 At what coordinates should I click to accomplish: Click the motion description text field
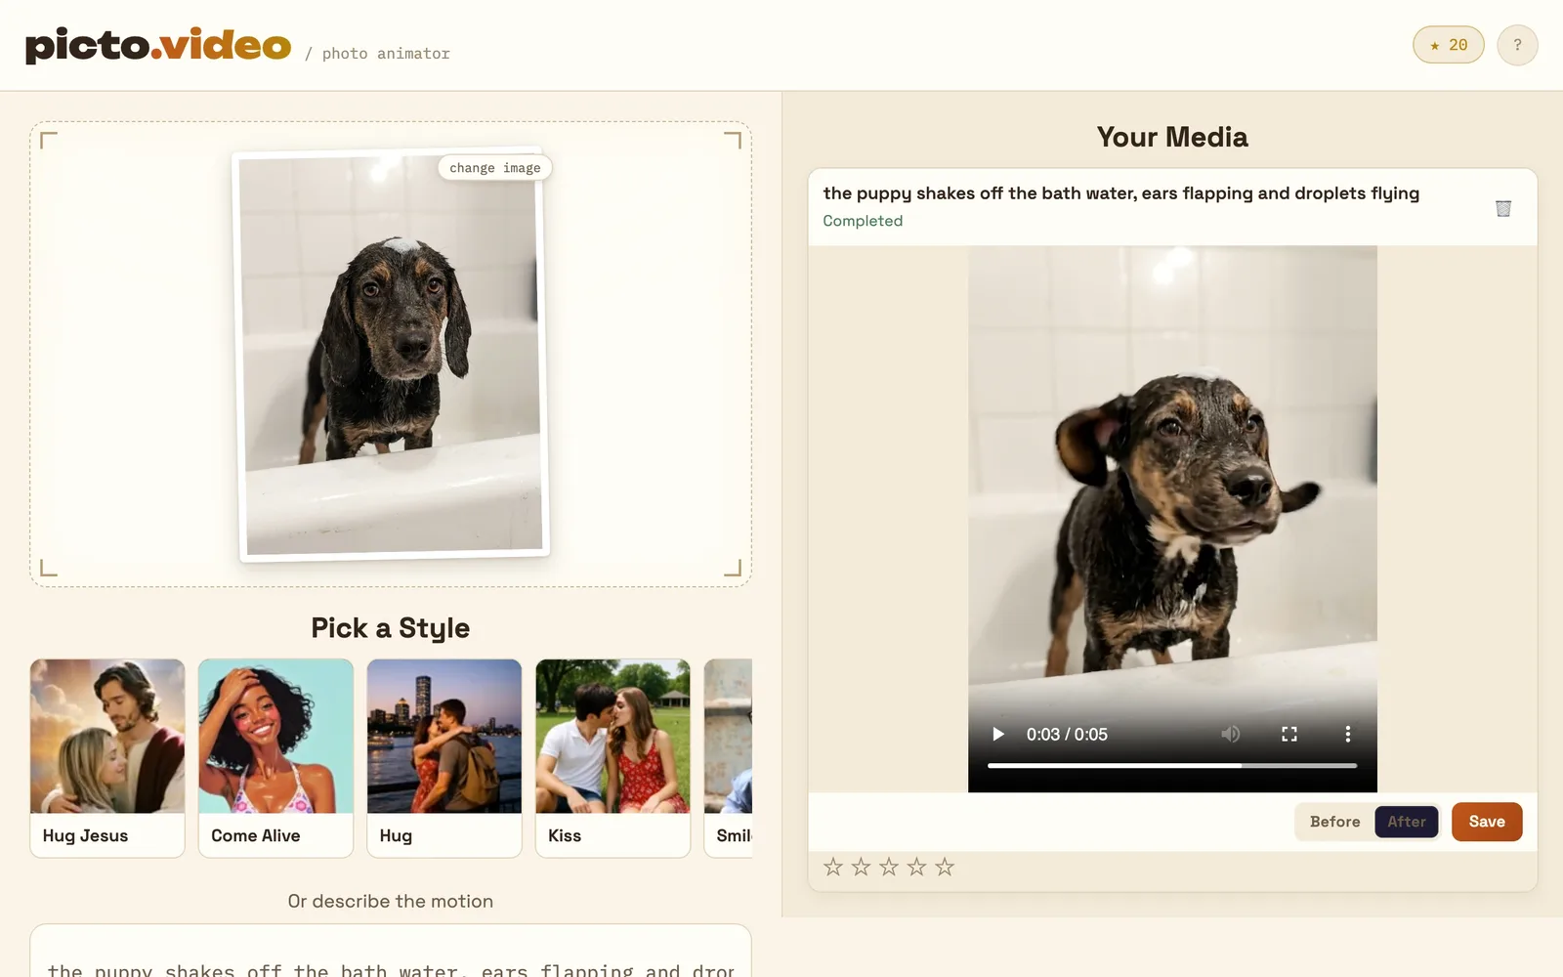point(391,951)
